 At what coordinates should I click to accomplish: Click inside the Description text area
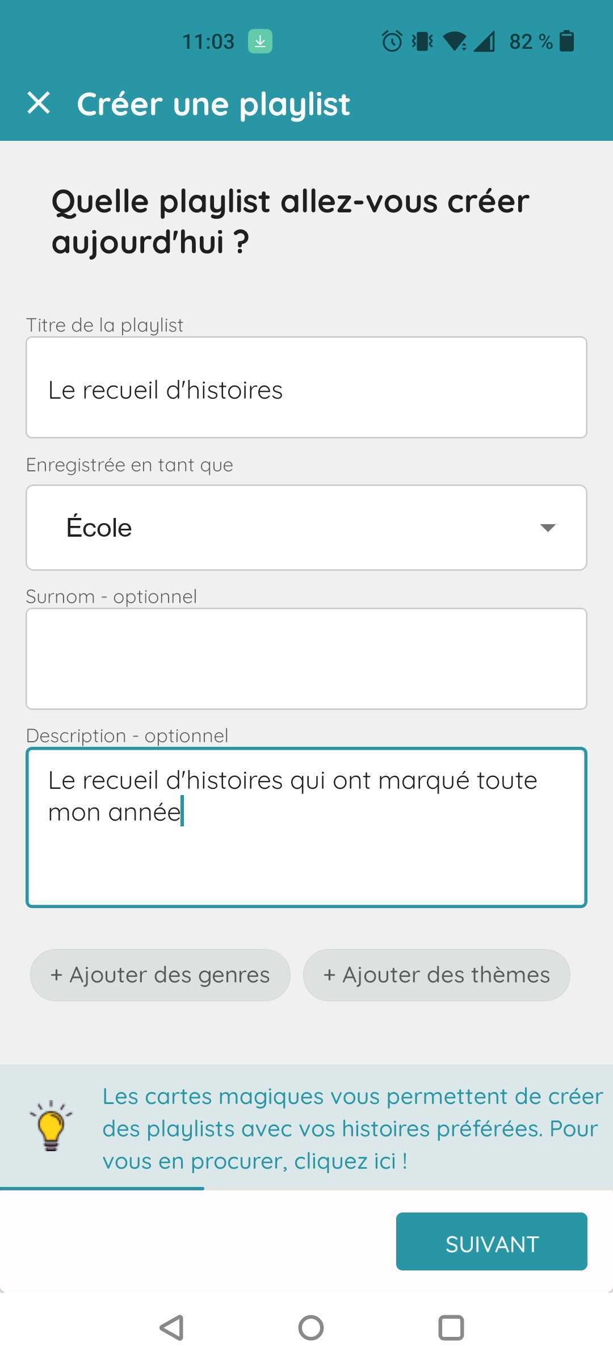[x=306, y=827]
